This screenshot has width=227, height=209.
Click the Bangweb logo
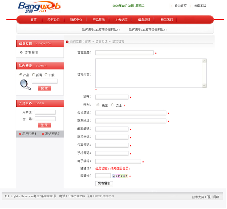[x=39, y=7]
